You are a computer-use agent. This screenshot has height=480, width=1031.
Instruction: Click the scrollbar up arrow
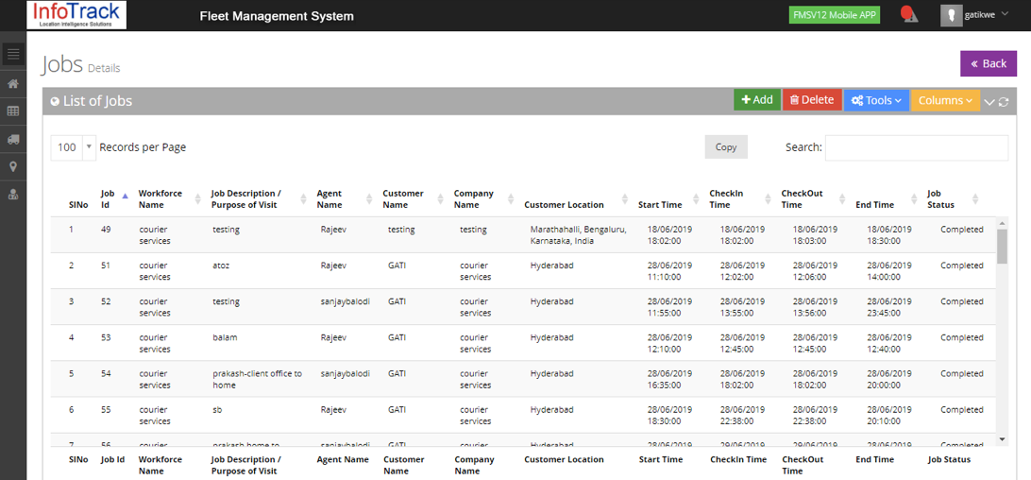[x=1002, y=223]
